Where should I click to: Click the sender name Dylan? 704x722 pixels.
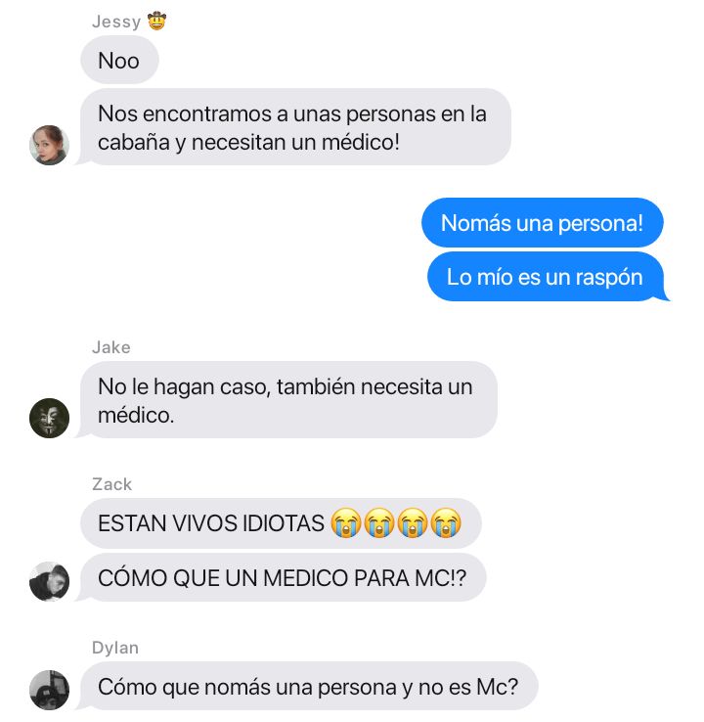(x=115, y=648)
